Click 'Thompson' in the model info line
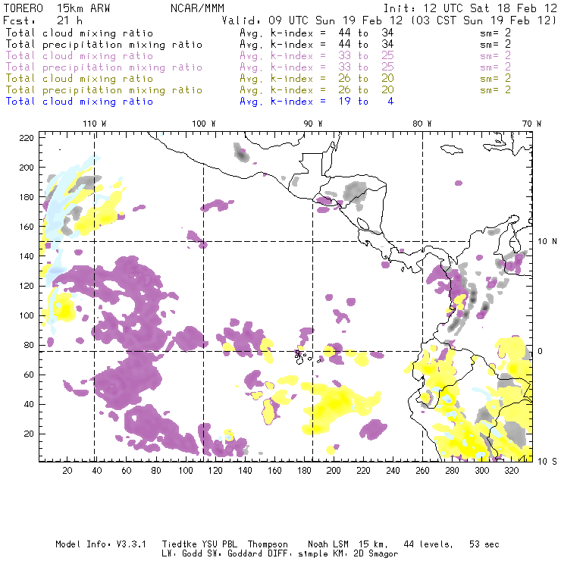 tap(268, 544)
